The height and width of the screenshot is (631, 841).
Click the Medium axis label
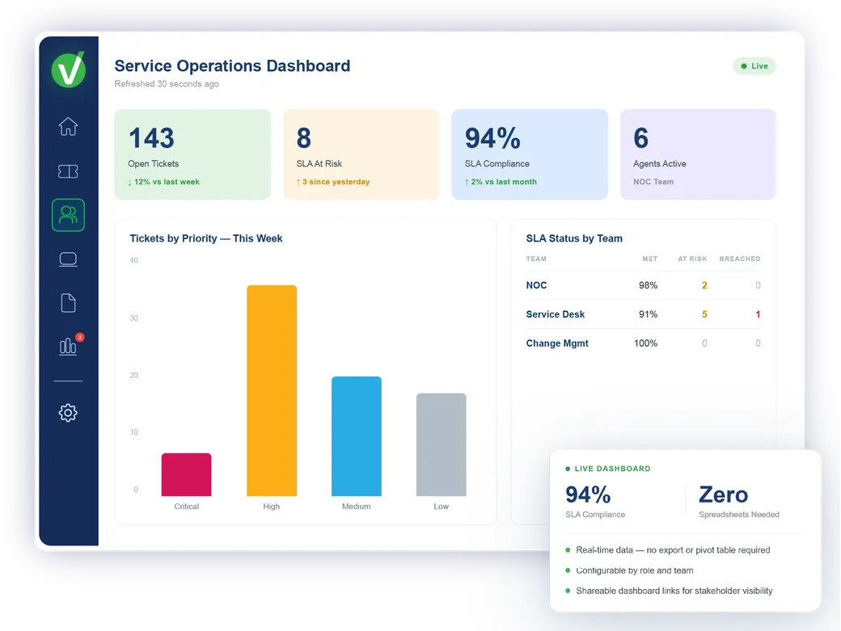[356, 507]
